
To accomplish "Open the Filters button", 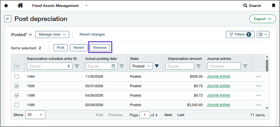I will 240,35.
